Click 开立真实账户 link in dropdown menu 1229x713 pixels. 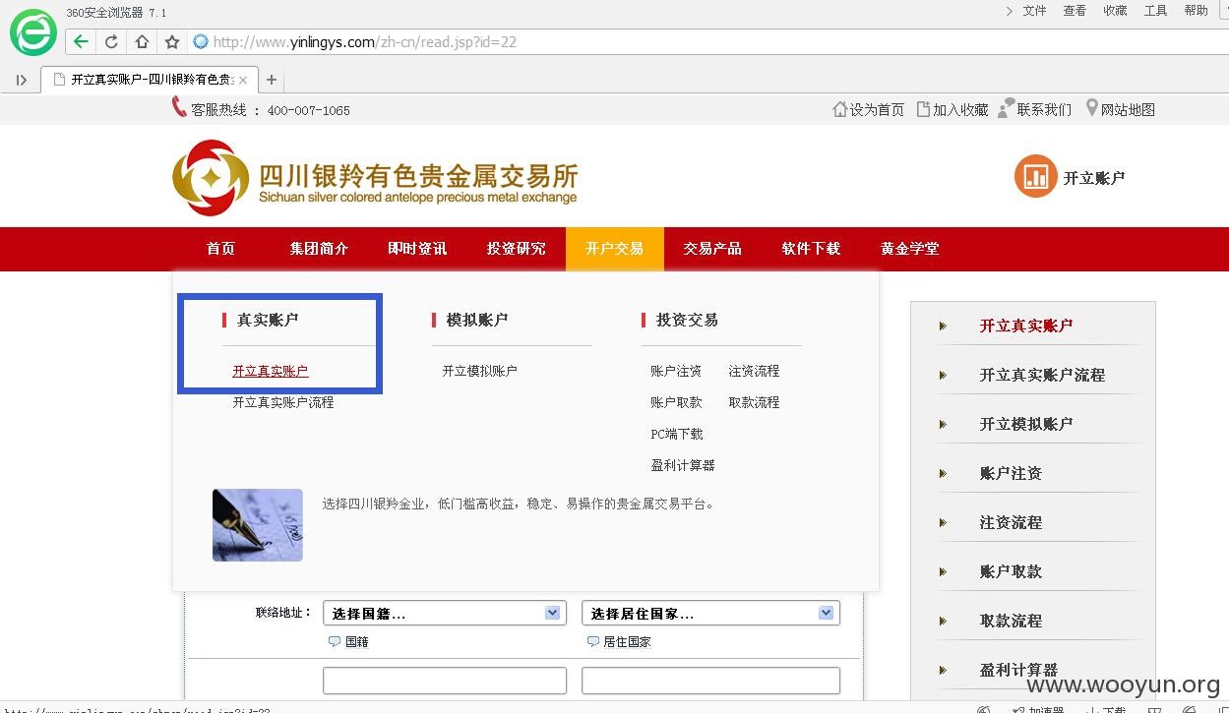pos(271,371)
